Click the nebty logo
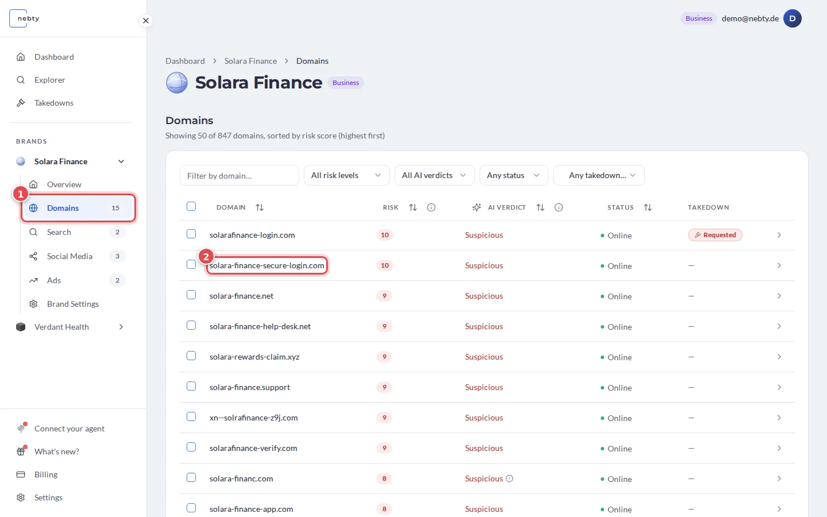 tap(25, 18)
